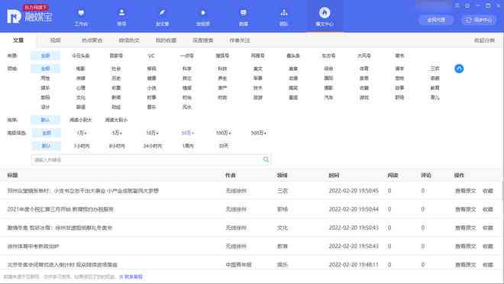Select source 东方号
The width and height of the screenshot is (504, 284).
pyautogui.click(x=328, y=56)
